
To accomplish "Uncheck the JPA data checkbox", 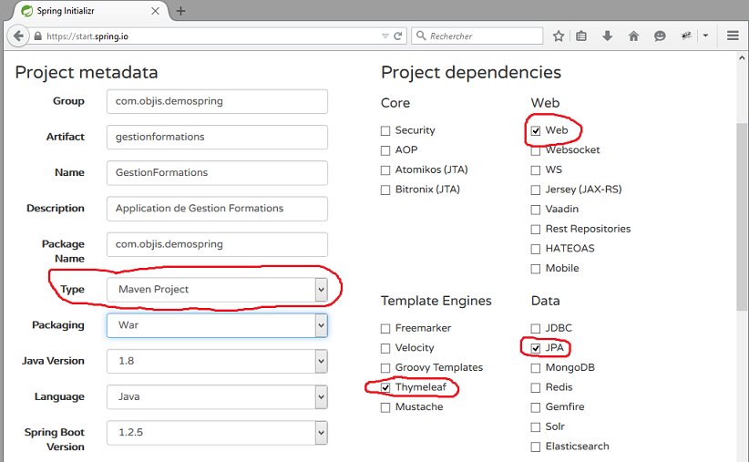I will coord(536,348).
